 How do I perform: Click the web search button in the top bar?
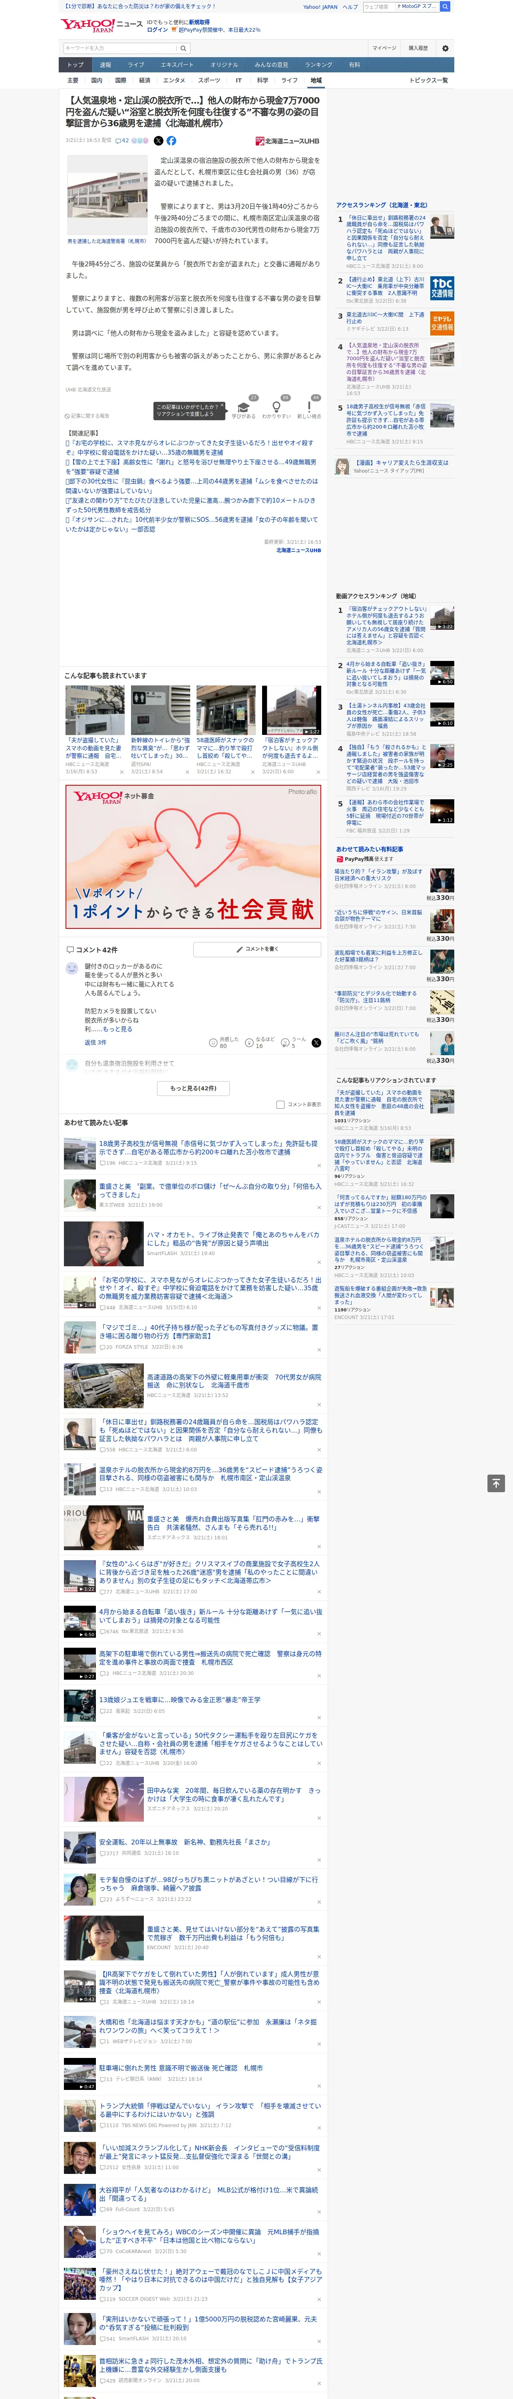[445, 6]
